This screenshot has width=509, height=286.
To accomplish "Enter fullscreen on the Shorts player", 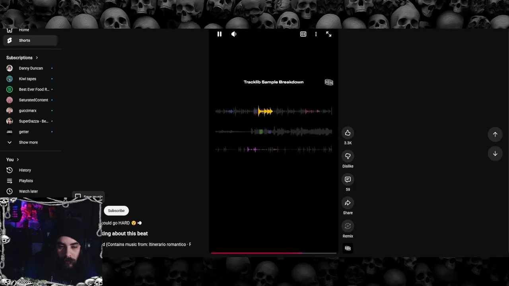I will point(328,34).
